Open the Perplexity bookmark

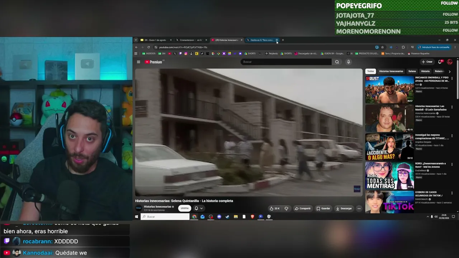point(271,54)
